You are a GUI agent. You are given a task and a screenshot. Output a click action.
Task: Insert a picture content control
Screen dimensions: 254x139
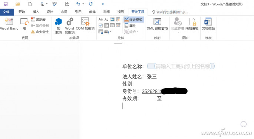[112, 19]
